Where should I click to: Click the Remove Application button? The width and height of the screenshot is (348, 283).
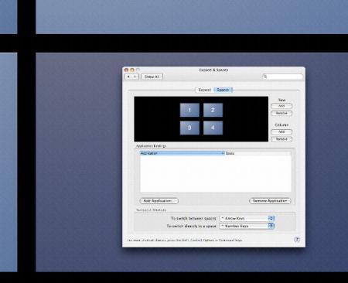tap(270, 201)
